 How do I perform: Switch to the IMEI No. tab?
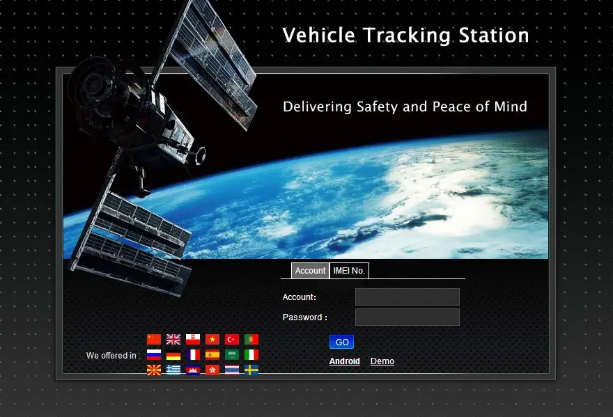(349, 270)
